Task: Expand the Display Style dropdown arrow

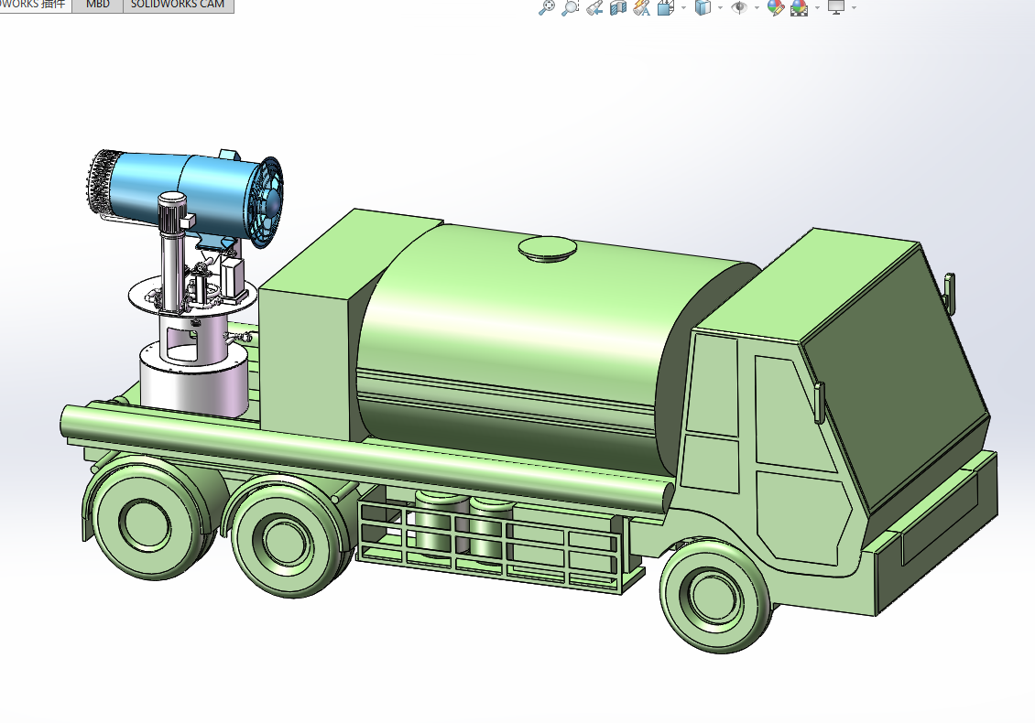Action: click(x=720, y=8)
